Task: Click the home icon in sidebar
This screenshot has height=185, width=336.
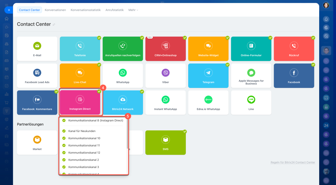Action: tap(7, 19)
